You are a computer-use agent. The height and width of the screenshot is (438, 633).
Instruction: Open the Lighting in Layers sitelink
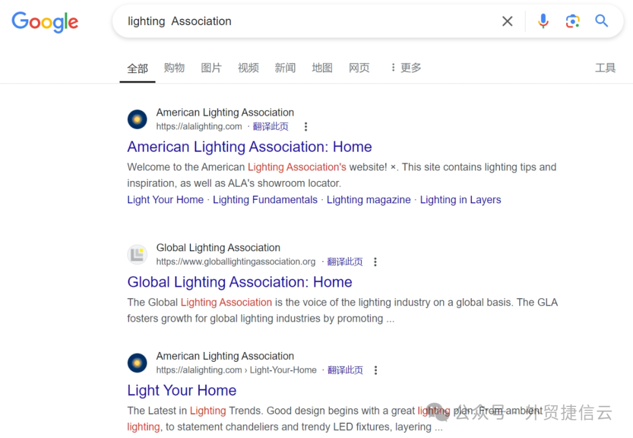(461, 200)
